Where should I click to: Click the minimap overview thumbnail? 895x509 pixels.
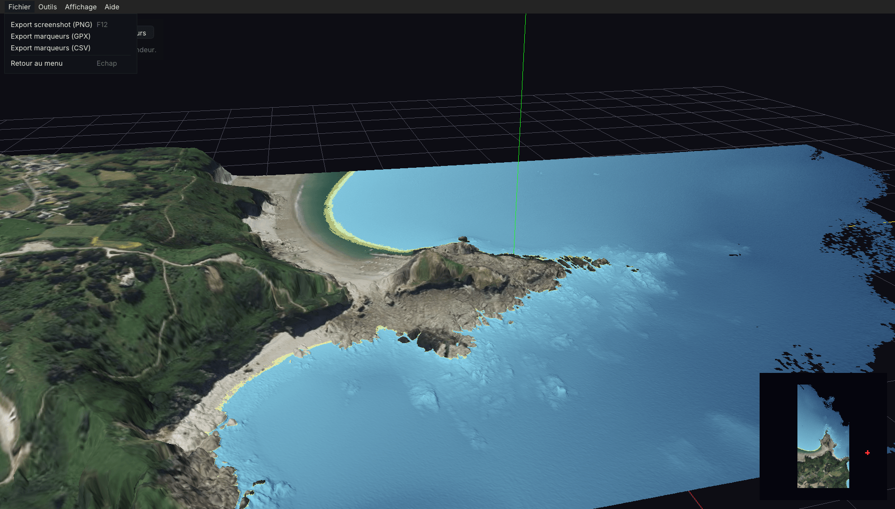tap(823, 436)
